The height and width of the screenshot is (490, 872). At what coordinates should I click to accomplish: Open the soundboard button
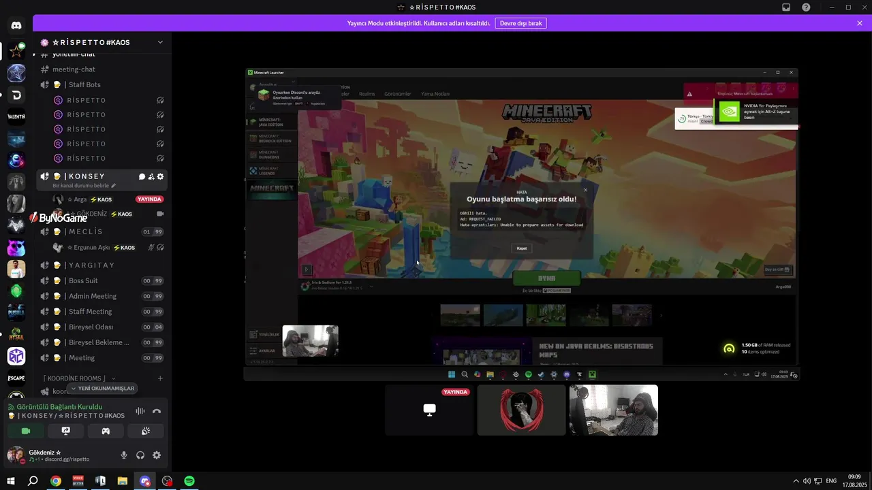pos(145,431)
